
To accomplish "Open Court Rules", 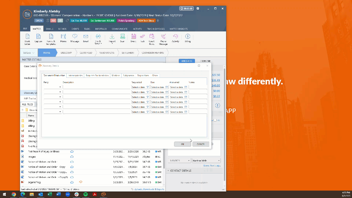I will coord(152,39).
